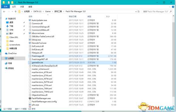Viewport: 176px width, 112px height.
Task: Open the 文档 folder in sidebar
Action: coord(11,30)
